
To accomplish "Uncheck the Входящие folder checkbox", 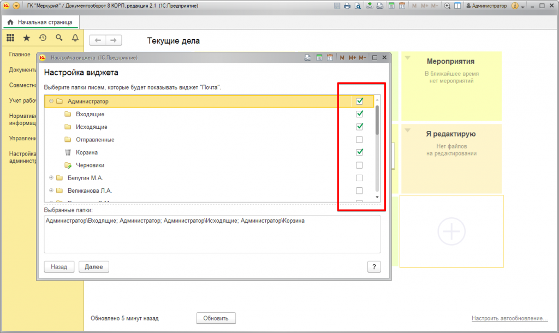I will [x=359, y=114].
